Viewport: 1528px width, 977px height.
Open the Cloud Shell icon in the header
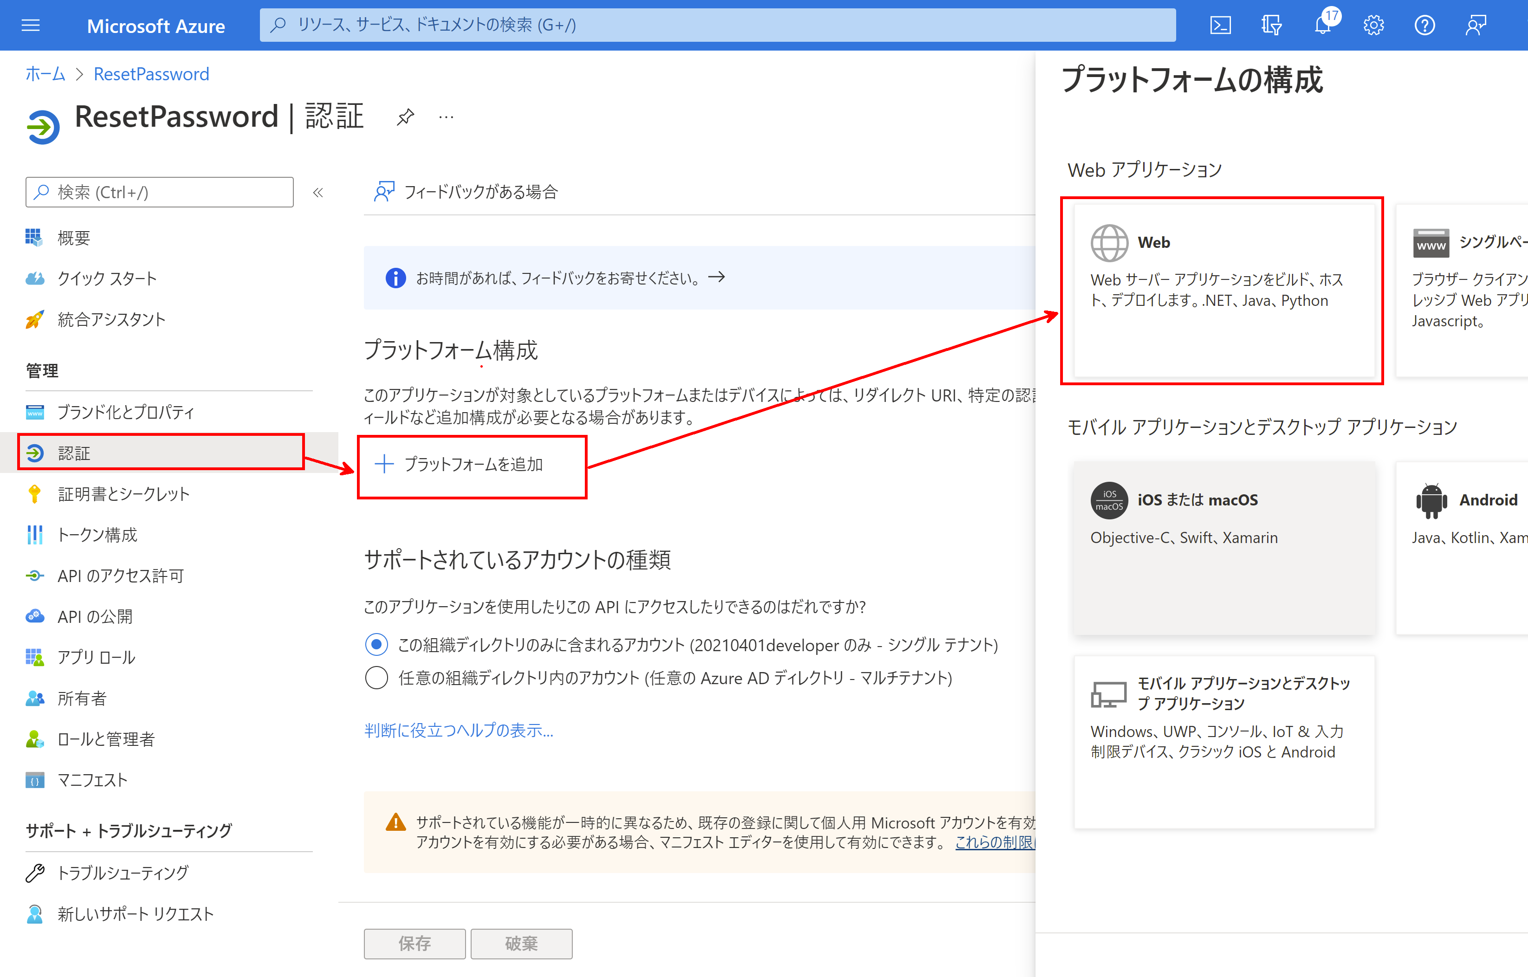click(1220, 26)
